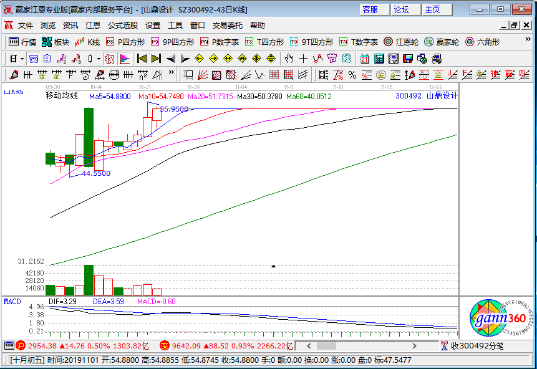Click the 收300492分笔 status entry
Viewport: 537px width, 369px height.
pyautogui.click(x=472, y=346)
